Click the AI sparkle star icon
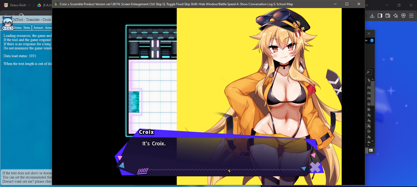Image resolution: width=417 pixels, height=187 pixels. [x=396, y=16]
